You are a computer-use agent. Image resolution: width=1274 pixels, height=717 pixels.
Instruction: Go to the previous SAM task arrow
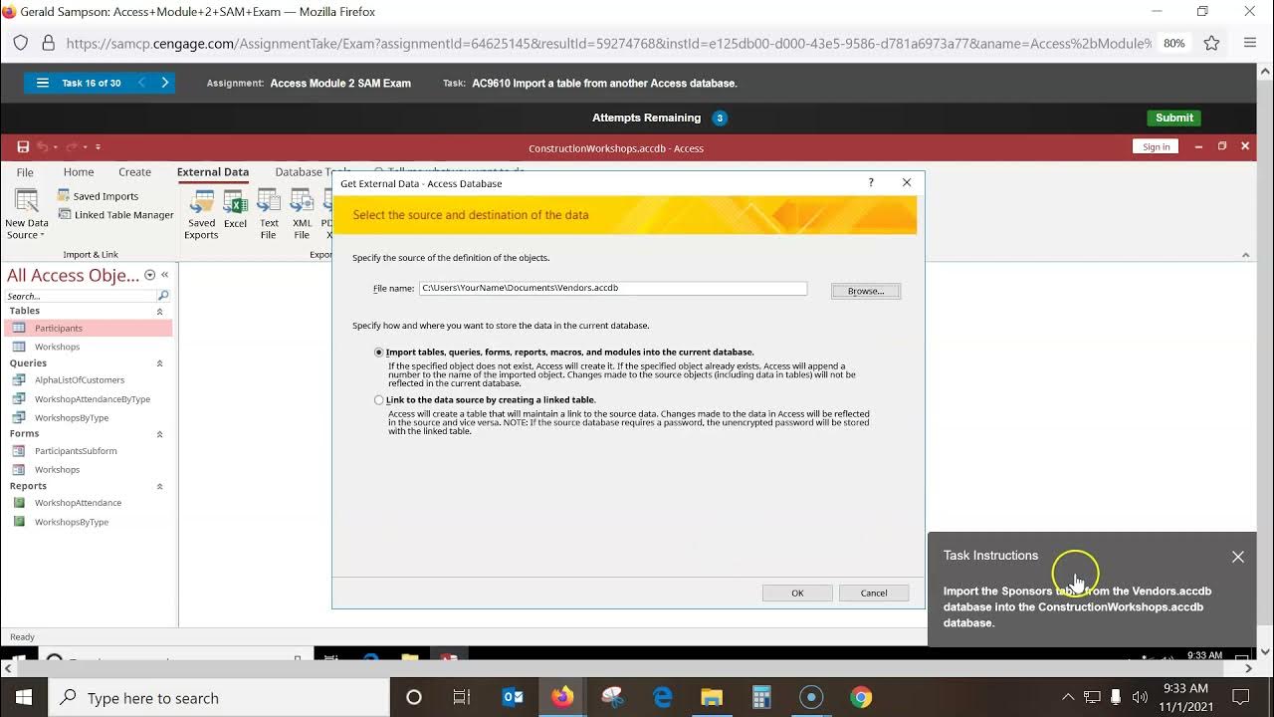tap(141, 83)
